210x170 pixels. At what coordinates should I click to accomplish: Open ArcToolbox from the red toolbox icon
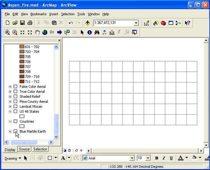(x=163, y=23)
